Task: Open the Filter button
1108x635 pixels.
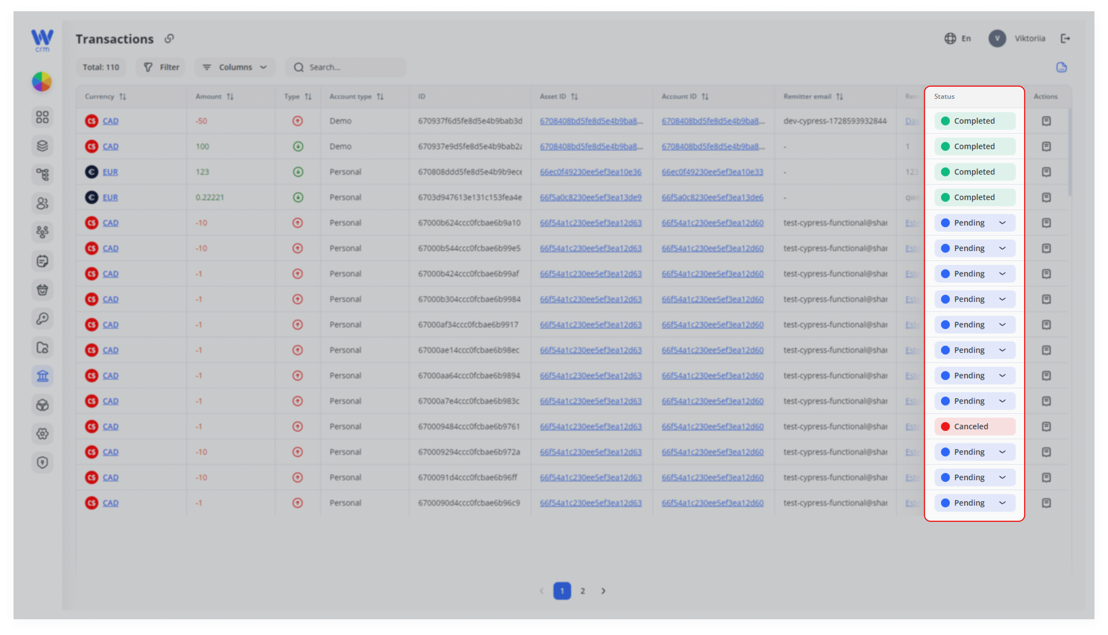Action: click(161, 67)
